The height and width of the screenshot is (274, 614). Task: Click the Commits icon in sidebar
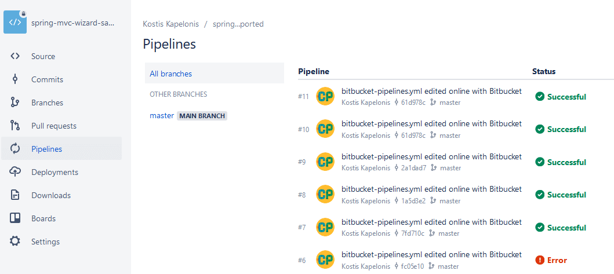(15, 79)
